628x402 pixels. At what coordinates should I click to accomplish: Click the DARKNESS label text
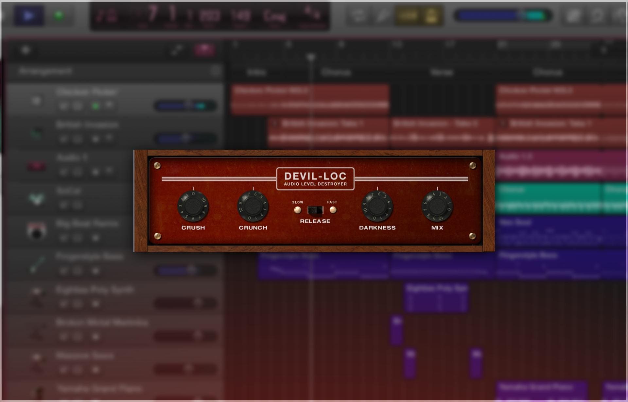click(377, 228)
